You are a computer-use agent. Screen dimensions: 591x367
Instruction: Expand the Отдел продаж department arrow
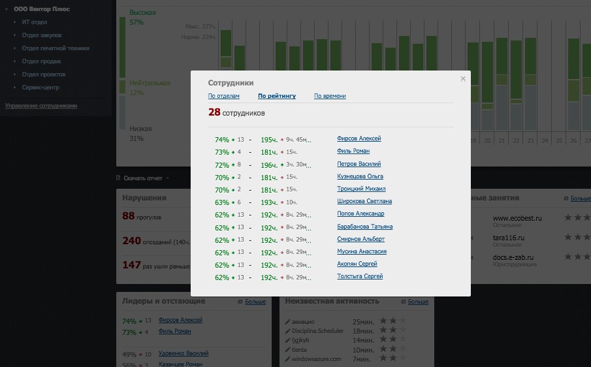pyautogui.click(x=15, y=61)
